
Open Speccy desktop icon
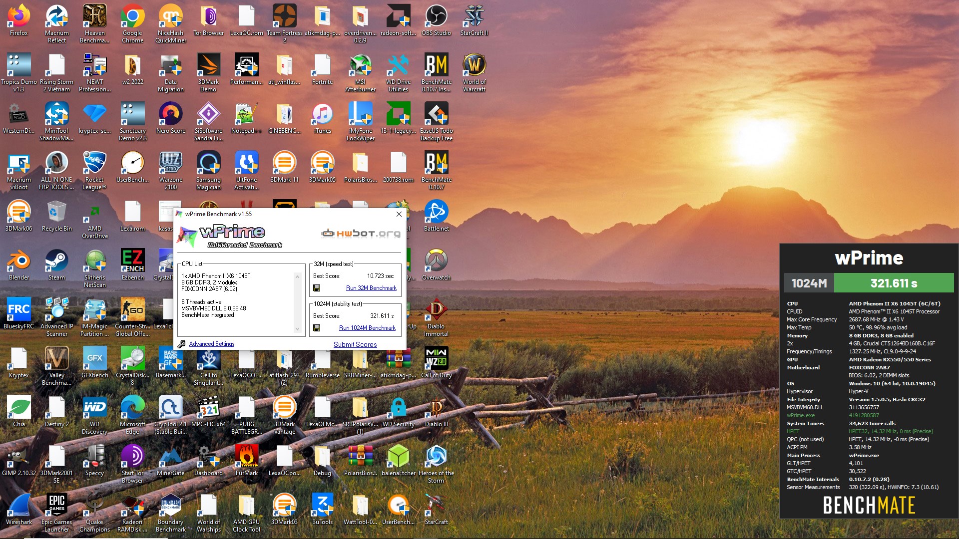(95, 460)
